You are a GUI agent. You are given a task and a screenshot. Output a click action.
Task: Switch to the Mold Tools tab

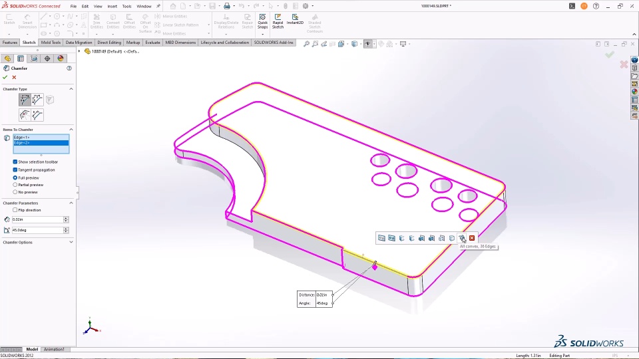[x=51, y=43]
